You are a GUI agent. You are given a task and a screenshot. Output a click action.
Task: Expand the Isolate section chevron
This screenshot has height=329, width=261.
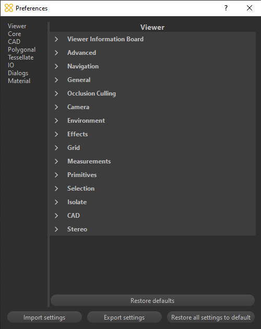click(56, 202)
